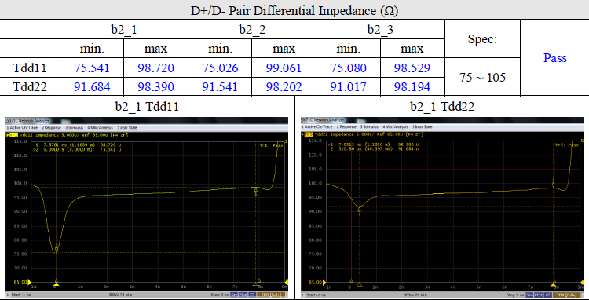Click 65.00 reference level arrow on Tdd11 plot
This screenshot has height=300, width=589.
pos(29,282)
